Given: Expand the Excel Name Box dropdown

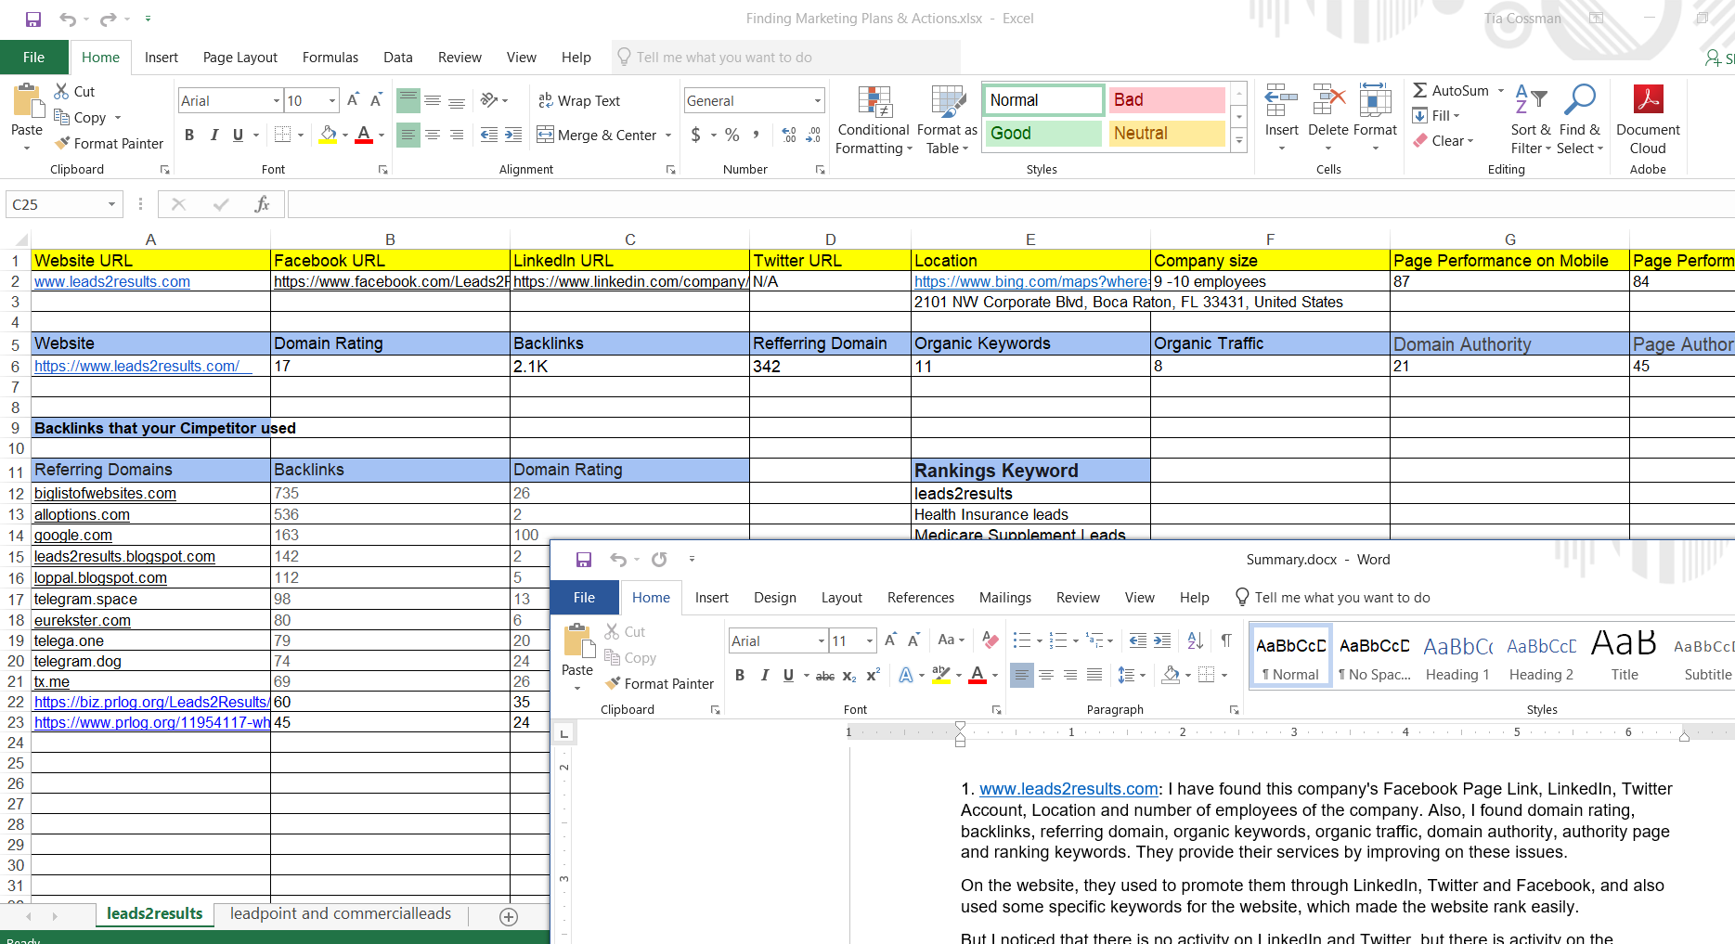Looking at the screenshot, I should (x=111, y=204).
